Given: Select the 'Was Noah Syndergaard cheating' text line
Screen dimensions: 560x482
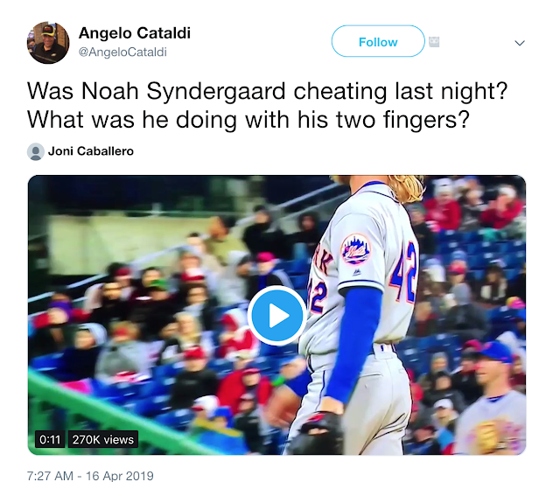Looking at the screenshot, I should (267, 91).
